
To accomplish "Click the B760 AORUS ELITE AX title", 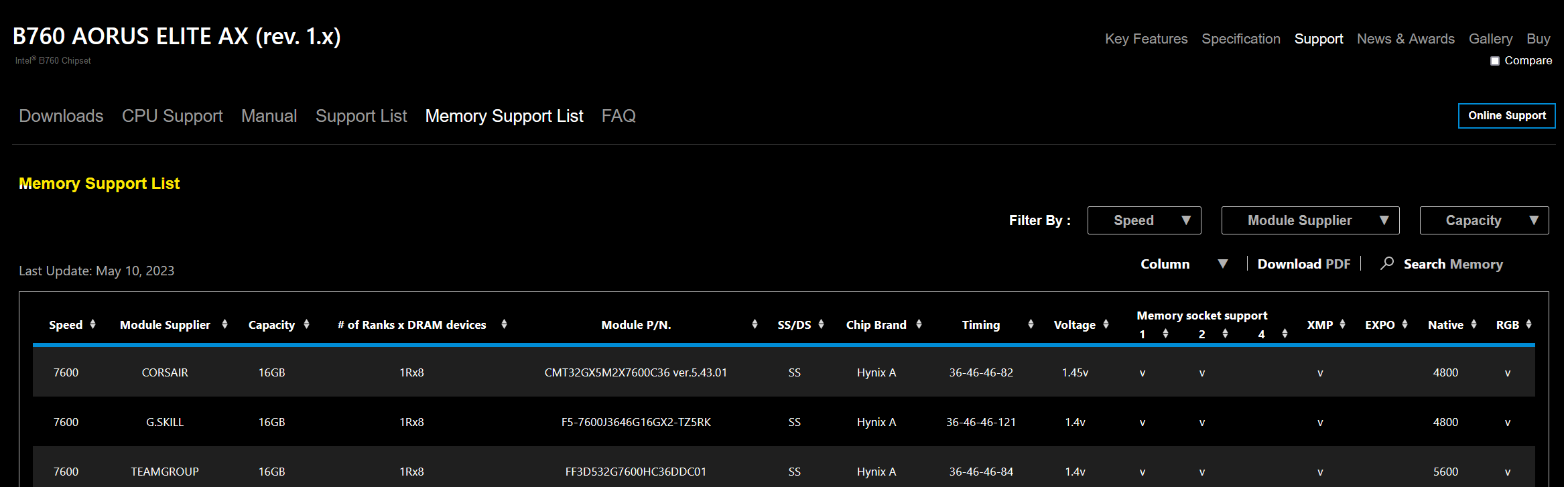I will coord(176,36).
